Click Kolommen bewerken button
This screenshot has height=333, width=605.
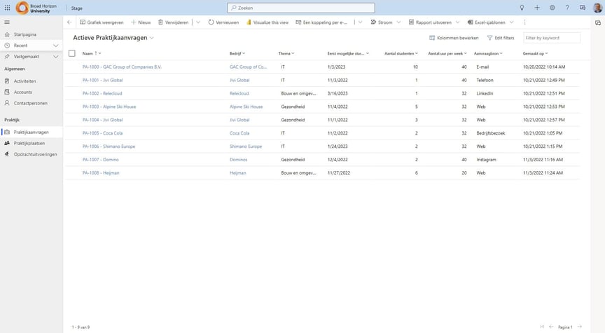pos(454,38)
